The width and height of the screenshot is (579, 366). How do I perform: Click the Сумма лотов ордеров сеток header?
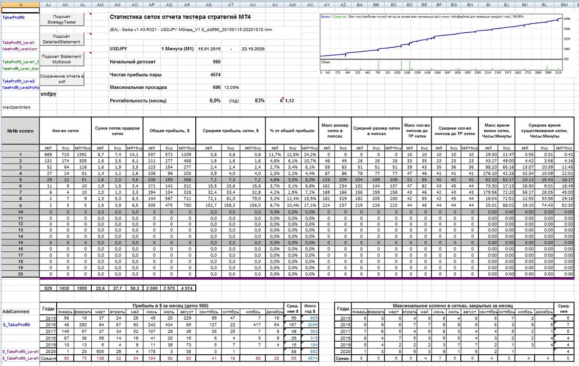click(118, 131)
